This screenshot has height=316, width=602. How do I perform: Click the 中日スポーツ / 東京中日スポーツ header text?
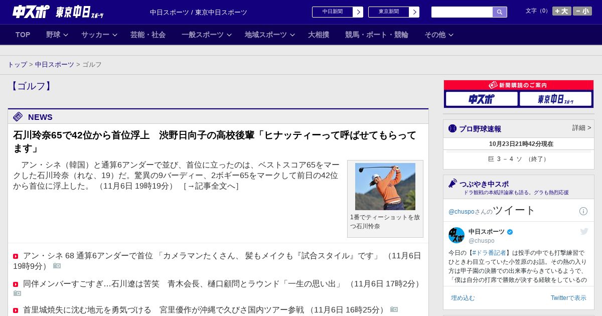199,12
